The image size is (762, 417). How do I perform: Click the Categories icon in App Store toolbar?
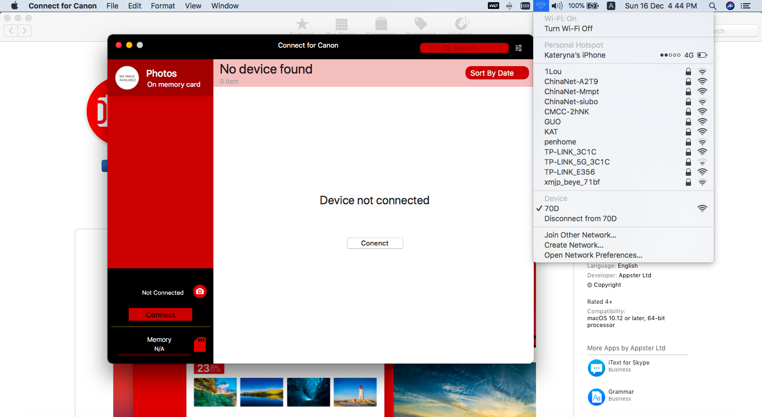(381, 24)
